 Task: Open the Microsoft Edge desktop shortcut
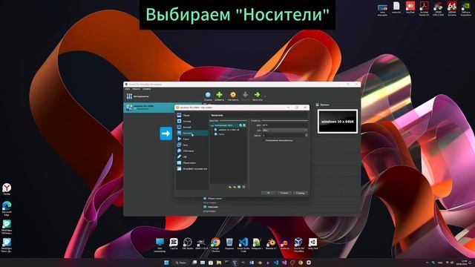pos(7,208)
